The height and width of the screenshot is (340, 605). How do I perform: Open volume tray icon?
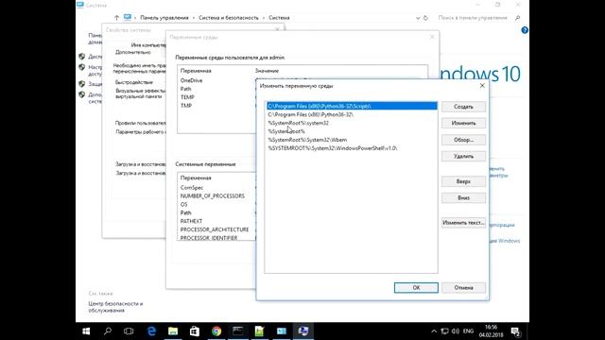pyautogui.click(x=456, y=331)
